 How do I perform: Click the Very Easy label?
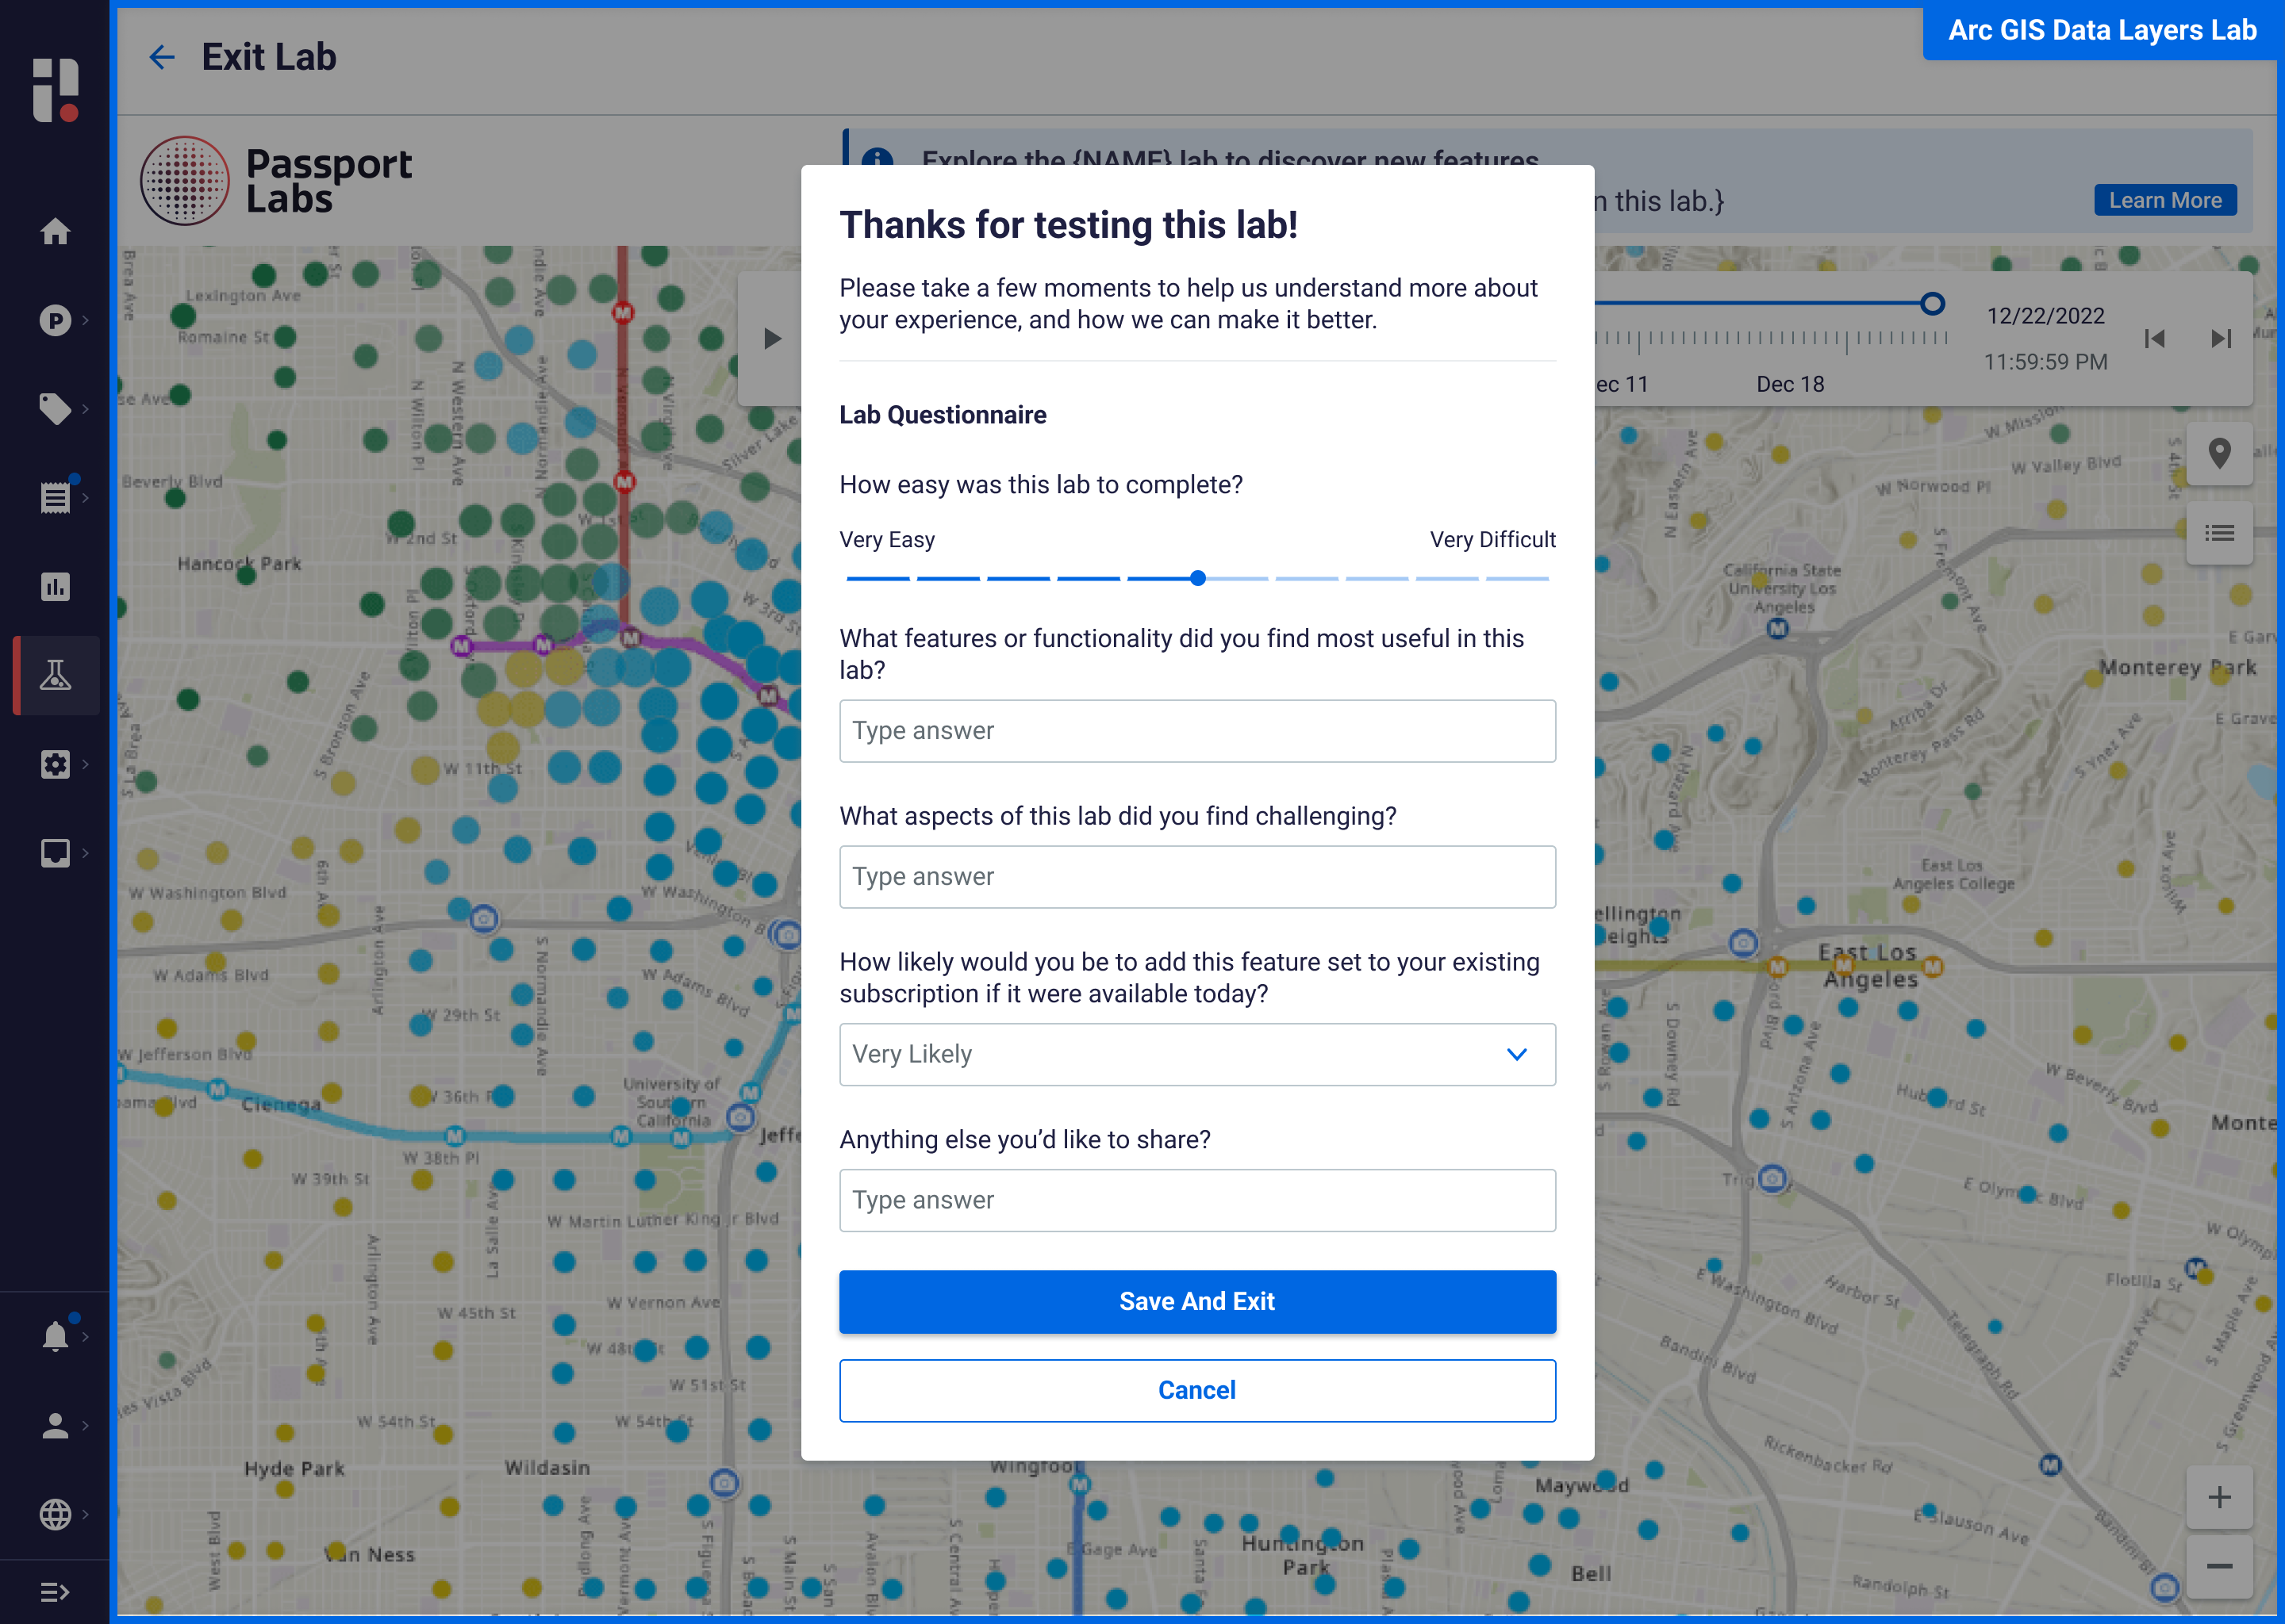886,540
